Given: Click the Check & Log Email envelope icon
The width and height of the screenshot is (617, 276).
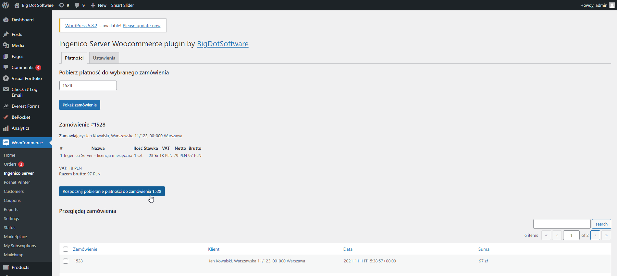Looking at the screenshot, I should pos(6,89).
